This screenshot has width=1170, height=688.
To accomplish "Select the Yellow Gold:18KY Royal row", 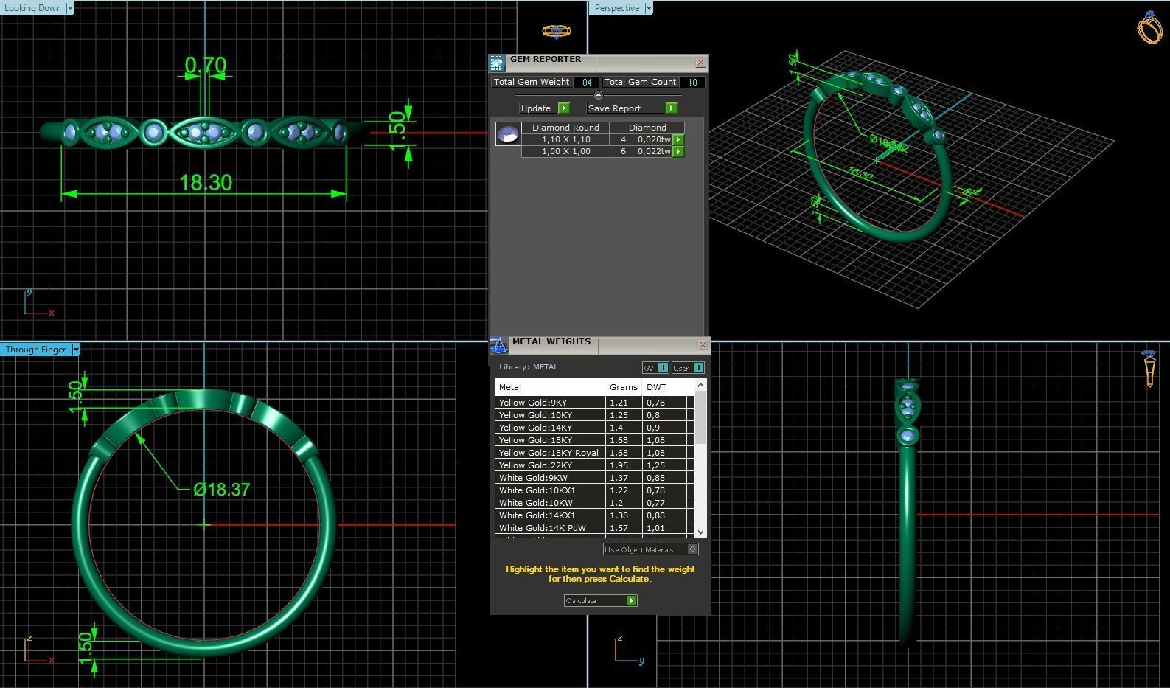I will click(x=594, y=453).
